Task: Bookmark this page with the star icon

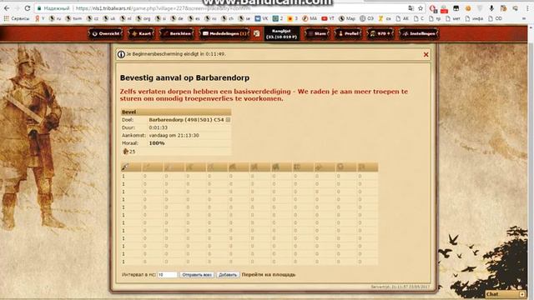Action: tap(421, 8)
